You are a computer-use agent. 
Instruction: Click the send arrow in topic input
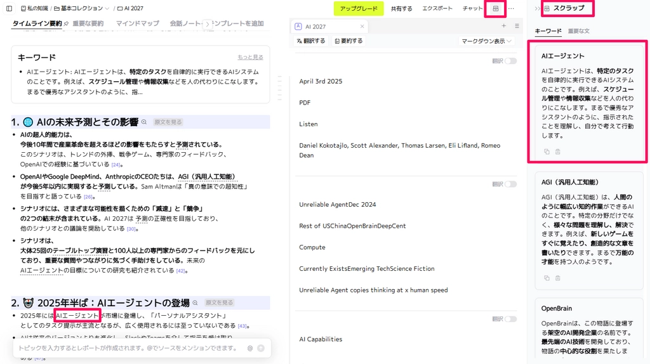coord(260,348)
